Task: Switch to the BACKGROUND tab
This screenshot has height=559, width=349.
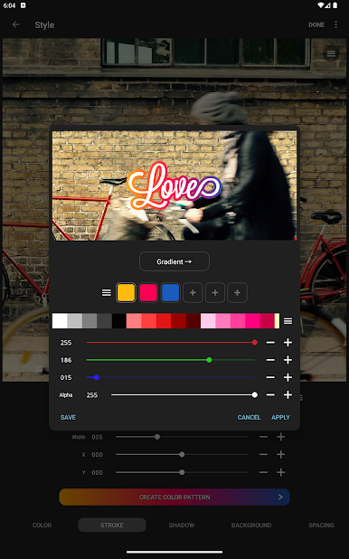Action: click(x=251, y=526)
